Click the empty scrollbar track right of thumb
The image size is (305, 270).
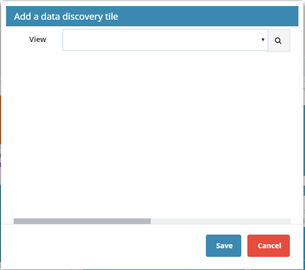221,221
